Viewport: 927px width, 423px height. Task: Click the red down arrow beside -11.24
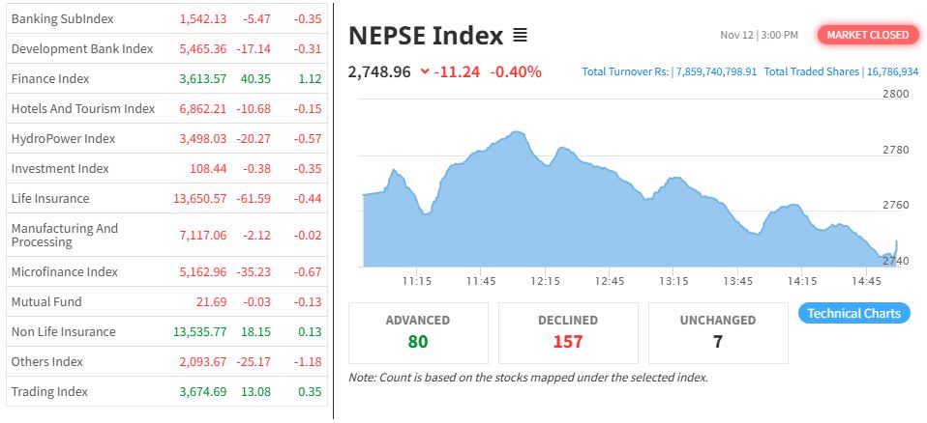(425, 71)
